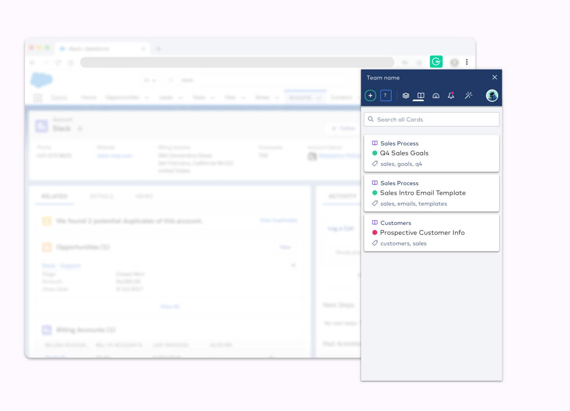Select the open book cards icon in toolbar
Viewport: 570px width, 411px height.
tap(421, 95)
